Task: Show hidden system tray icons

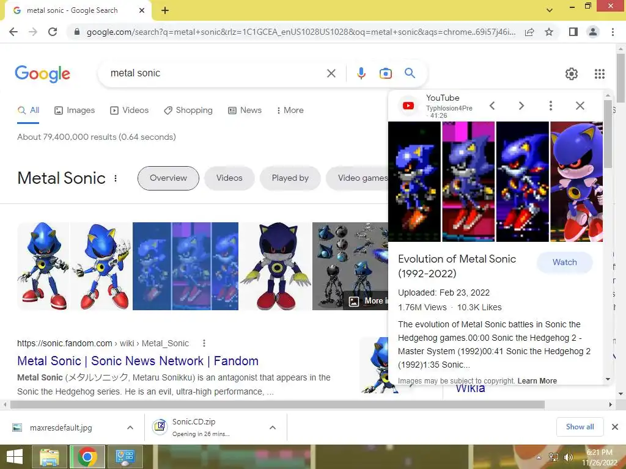Action: [539, 457]
